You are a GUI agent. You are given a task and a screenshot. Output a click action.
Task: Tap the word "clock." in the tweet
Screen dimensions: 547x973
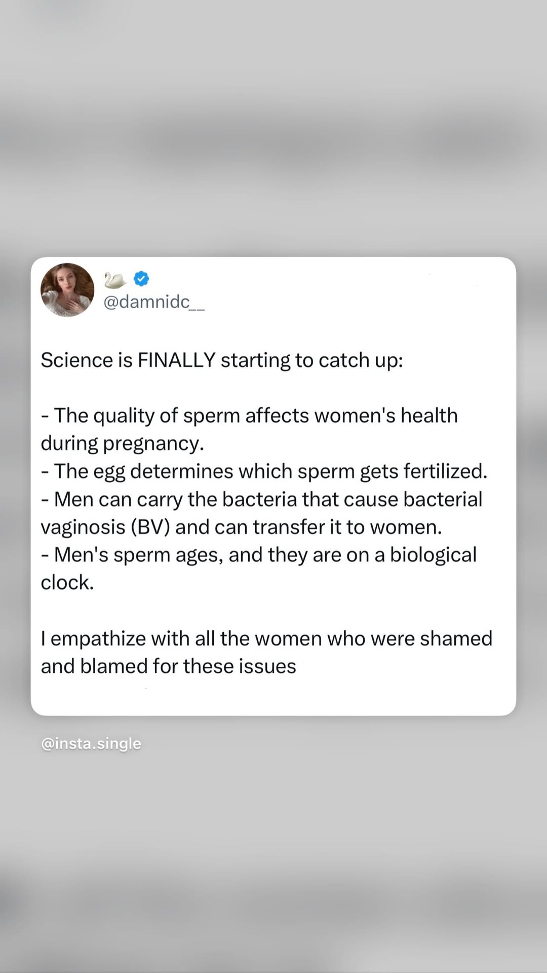(x=67, y=583)
